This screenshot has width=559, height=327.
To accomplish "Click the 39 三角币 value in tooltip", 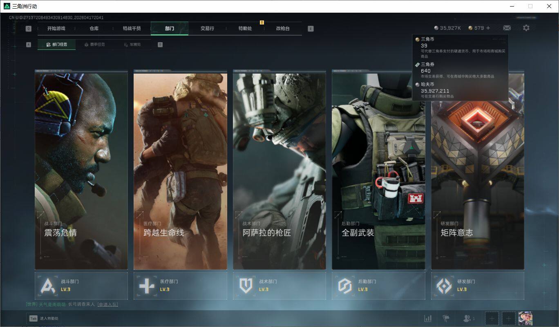I will pos(424,45).
